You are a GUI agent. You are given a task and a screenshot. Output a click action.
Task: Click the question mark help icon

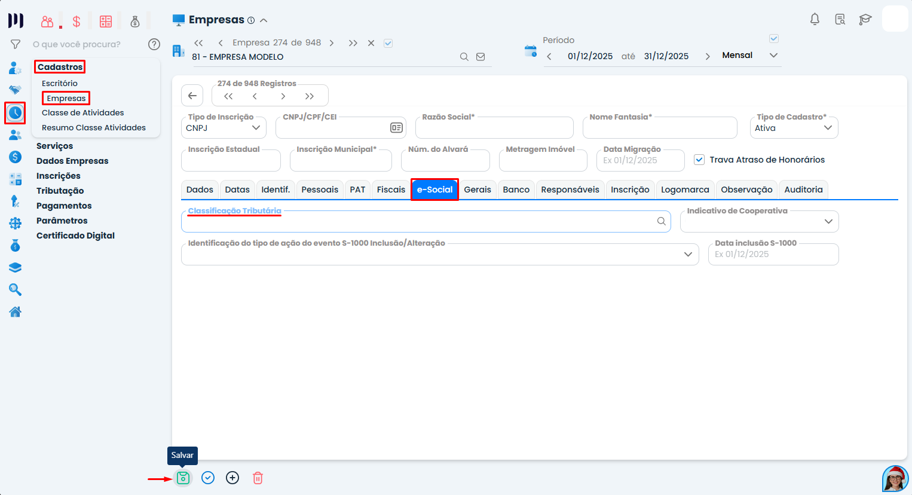pos(154,44)
